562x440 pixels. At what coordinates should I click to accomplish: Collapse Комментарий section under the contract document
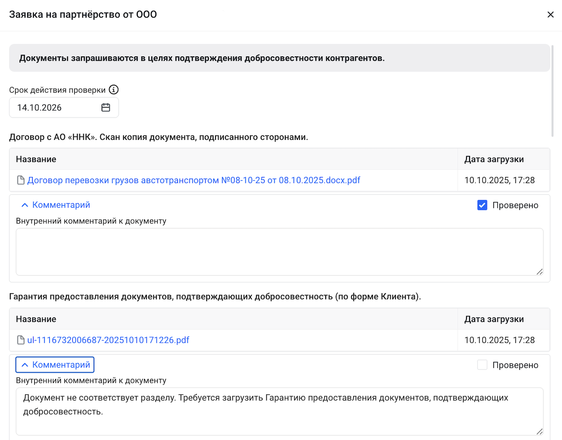[56, 205]
